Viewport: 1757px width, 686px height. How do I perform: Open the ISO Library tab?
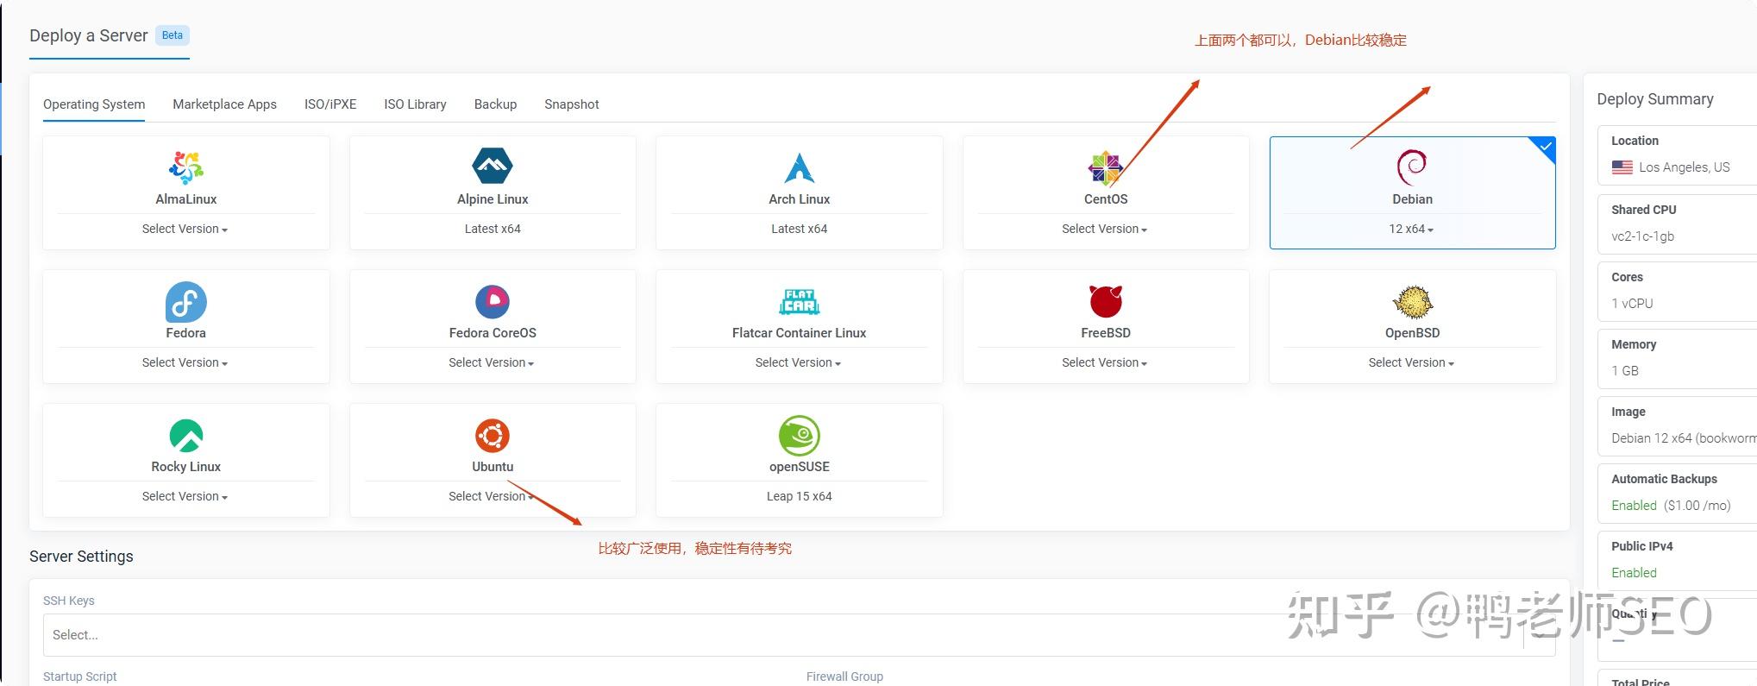click(415, 104)
